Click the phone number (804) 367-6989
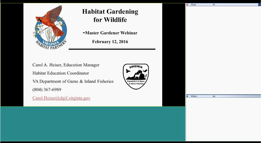This screenshot has width=262, height=143. pos(47,90)
